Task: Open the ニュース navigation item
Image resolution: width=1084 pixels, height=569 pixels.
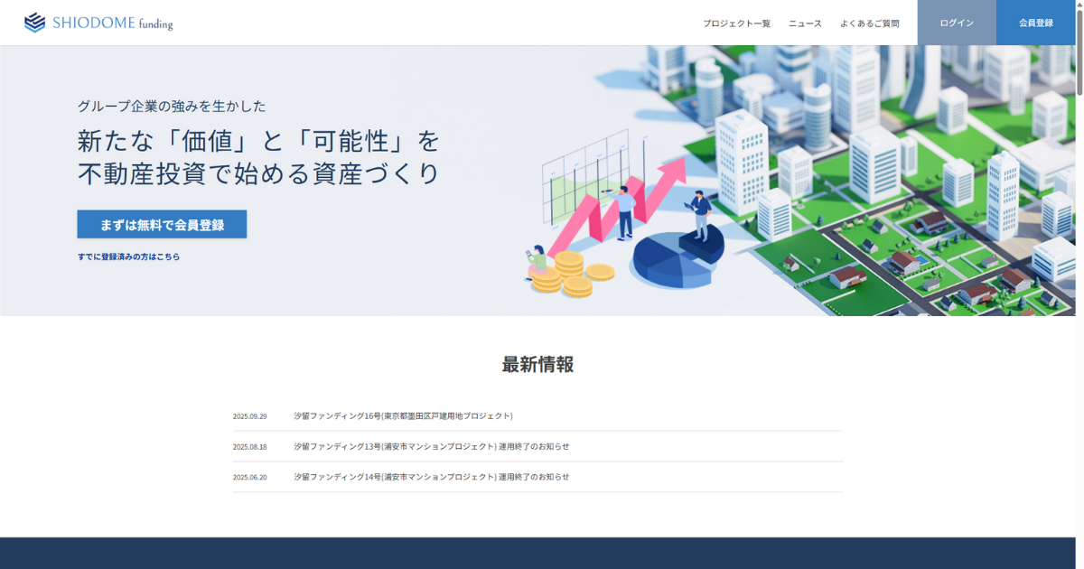Action: click(x=805, y=23)
